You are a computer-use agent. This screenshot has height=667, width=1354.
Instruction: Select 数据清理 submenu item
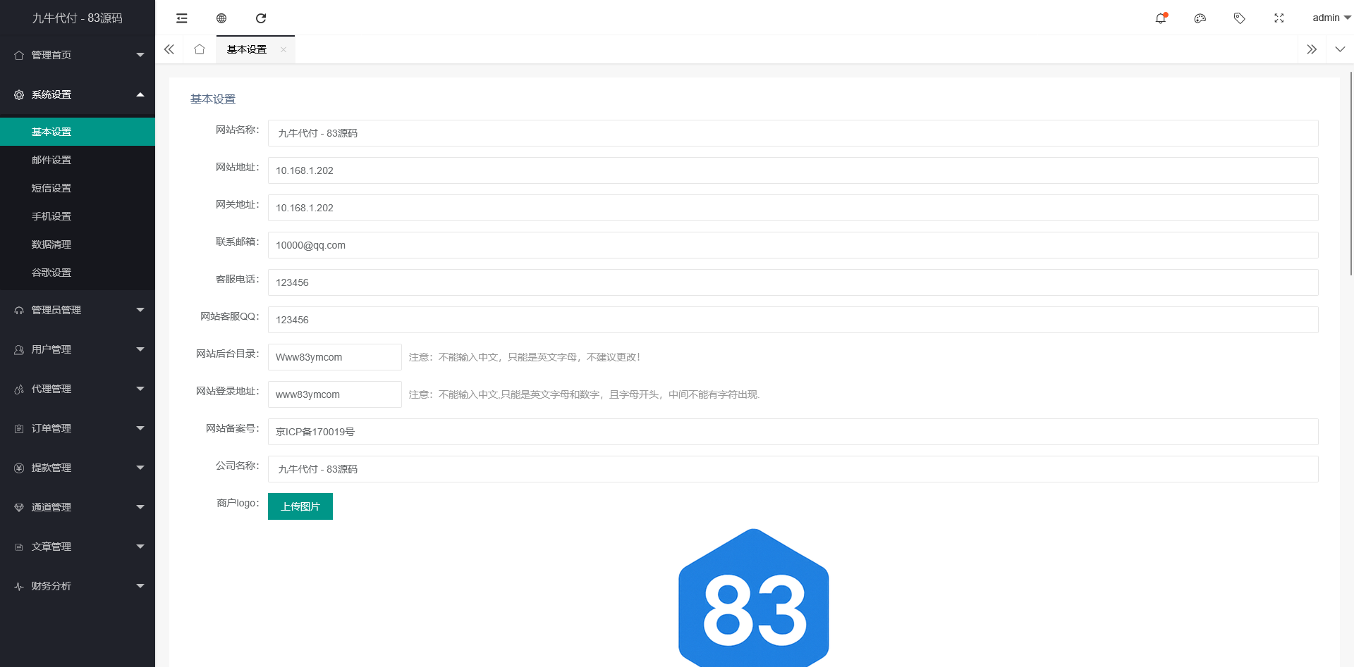51,244
